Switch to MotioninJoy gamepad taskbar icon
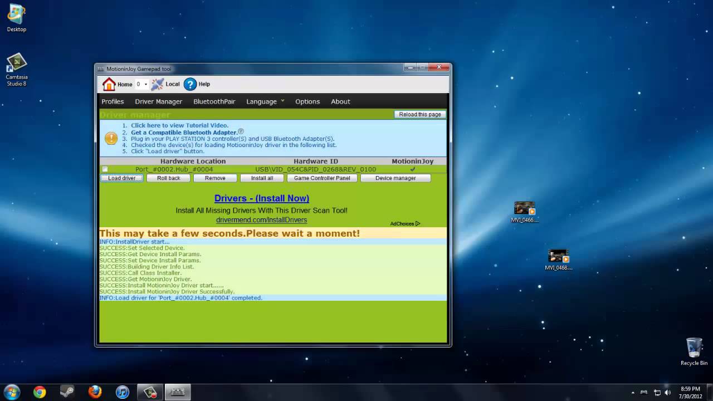The image size is (713, 401). coord(177,392)
